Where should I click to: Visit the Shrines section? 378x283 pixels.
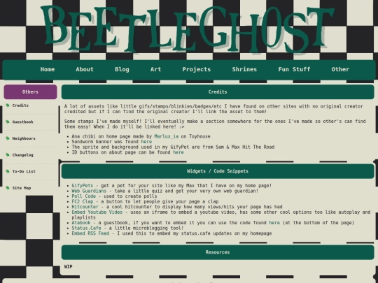pos(244,69)
